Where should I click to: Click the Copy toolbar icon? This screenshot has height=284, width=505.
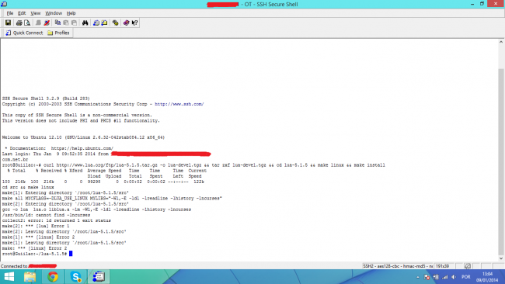point(57,23)
